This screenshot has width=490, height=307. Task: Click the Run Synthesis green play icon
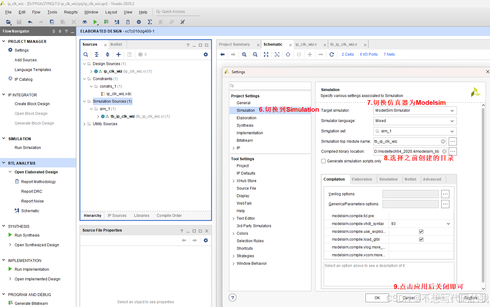[x=10, y=235]
